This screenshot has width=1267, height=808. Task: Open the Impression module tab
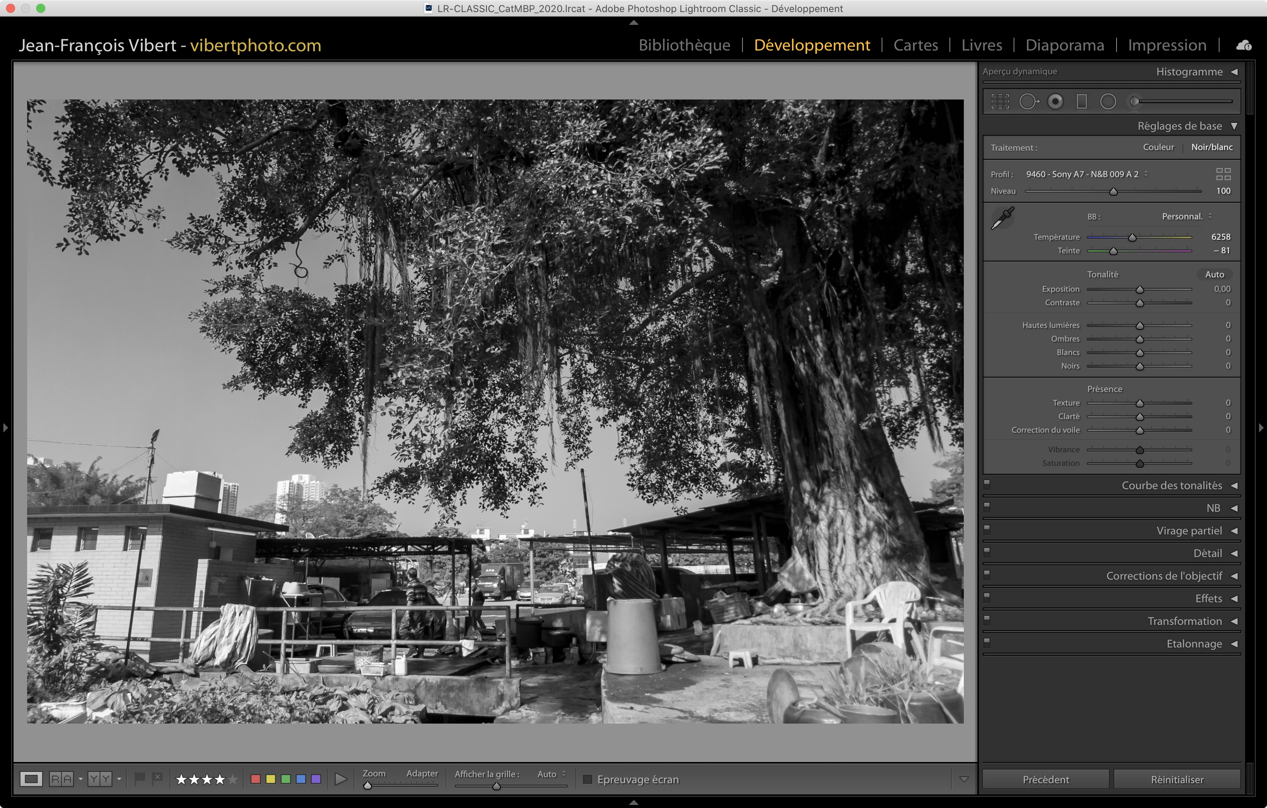click(1166, 45)
